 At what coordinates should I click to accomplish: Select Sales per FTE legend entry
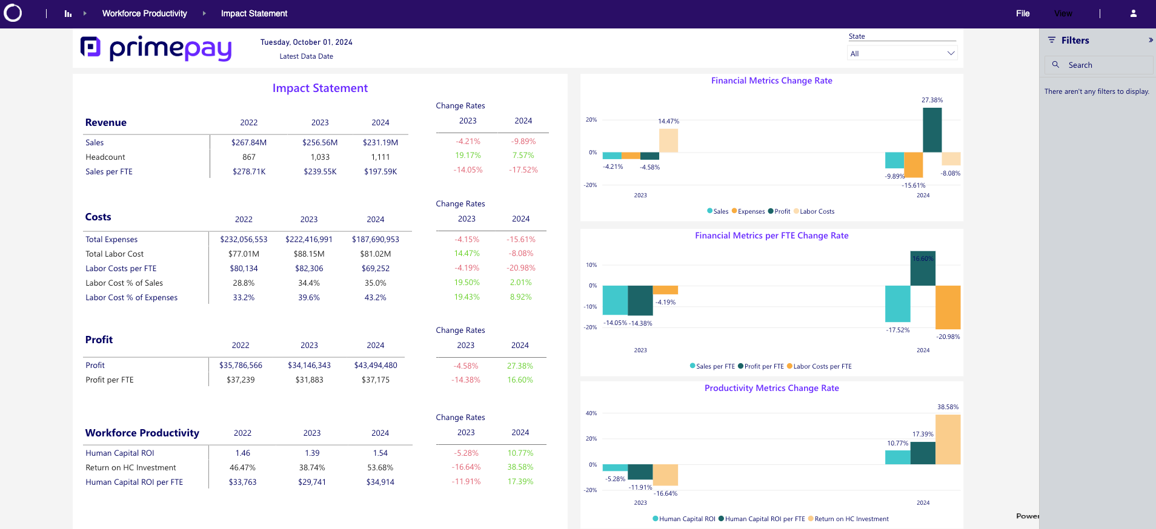tap(712, 366)
